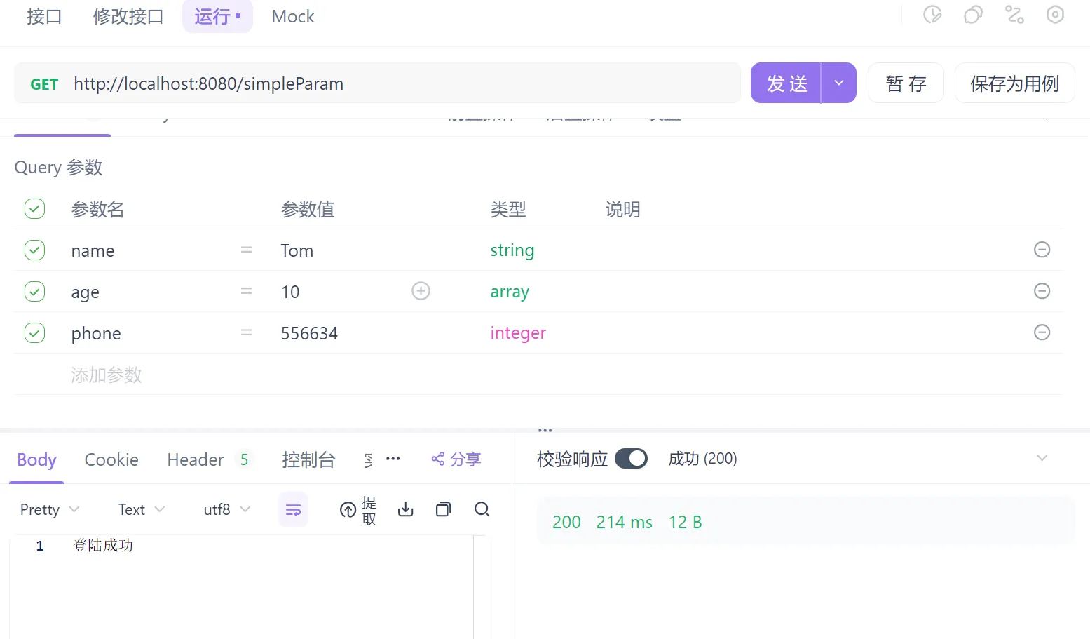Download the response body

point(405,509)
